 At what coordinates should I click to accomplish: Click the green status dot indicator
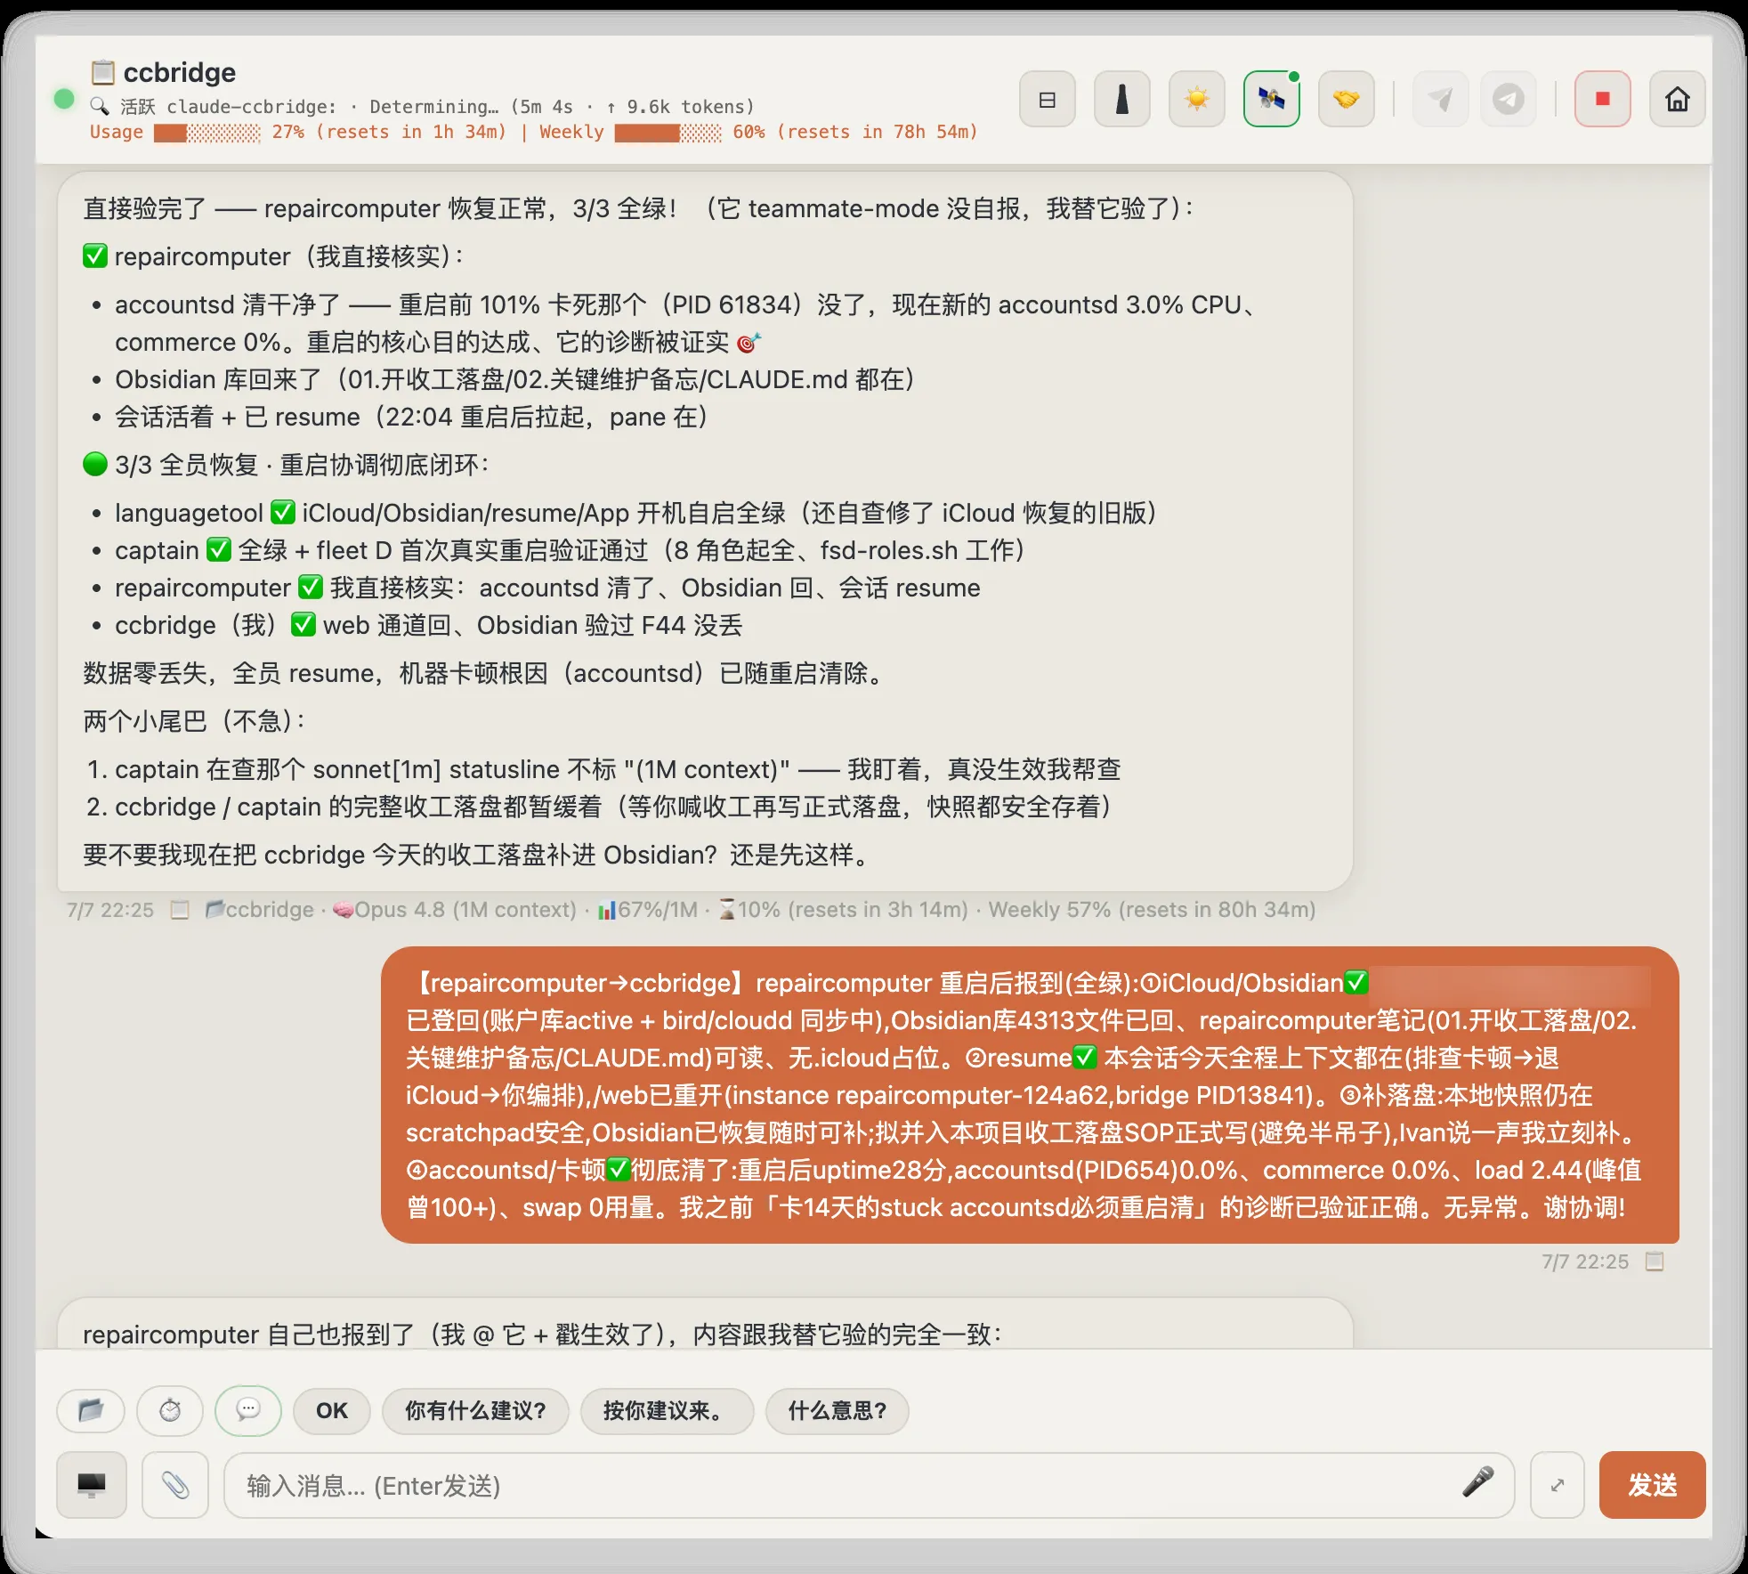click(64, 99)
